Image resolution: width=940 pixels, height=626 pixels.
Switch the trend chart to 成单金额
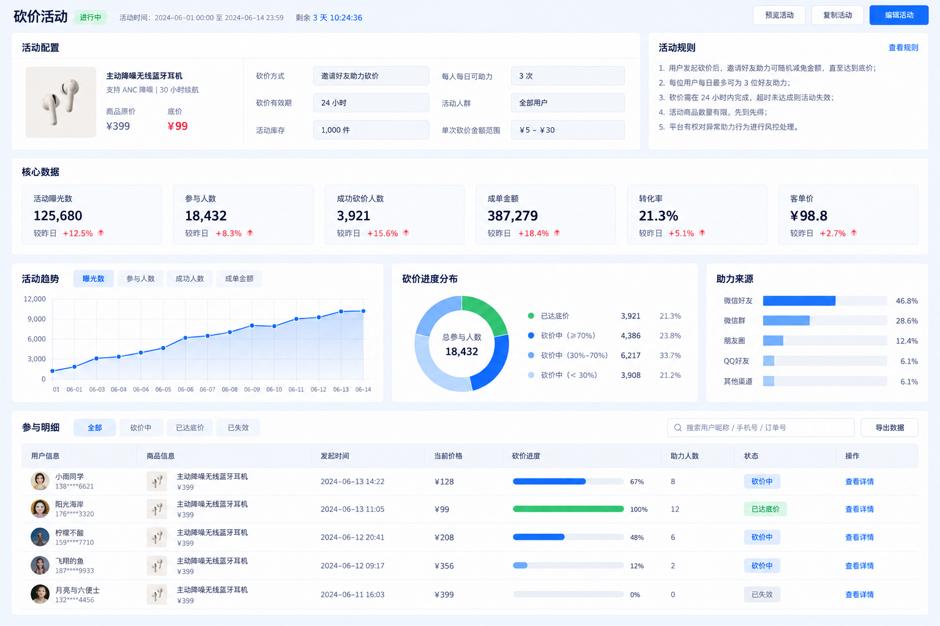[x=239, y=279]
